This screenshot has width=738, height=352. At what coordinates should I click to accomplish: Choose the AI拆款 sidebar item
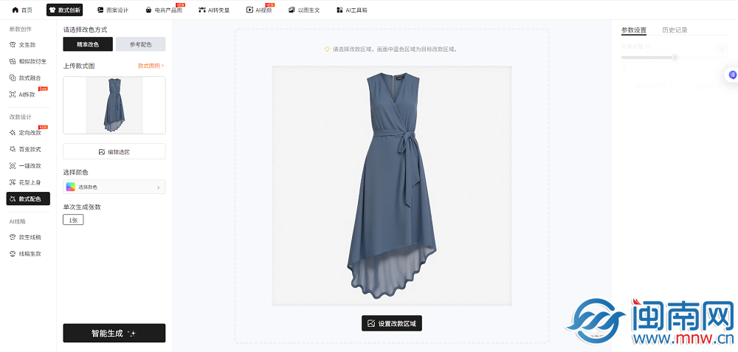[x=27, y=94]
